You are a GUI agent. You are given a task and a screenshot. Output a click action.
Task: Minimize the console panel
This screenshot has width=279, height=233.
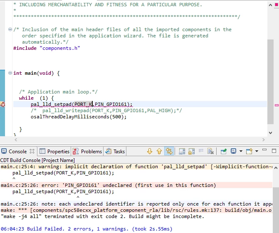(x=264, y=150)
